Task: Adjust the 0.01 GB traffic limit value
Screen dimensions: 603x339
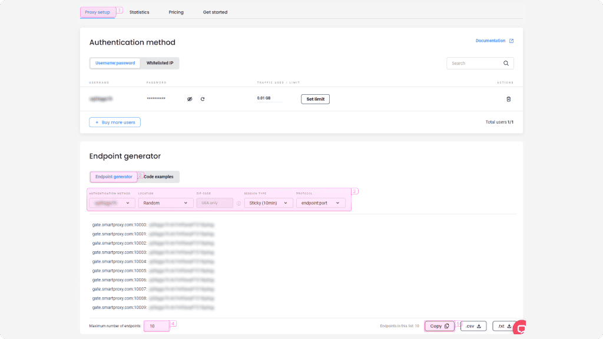Action: [x=269, y=99]
